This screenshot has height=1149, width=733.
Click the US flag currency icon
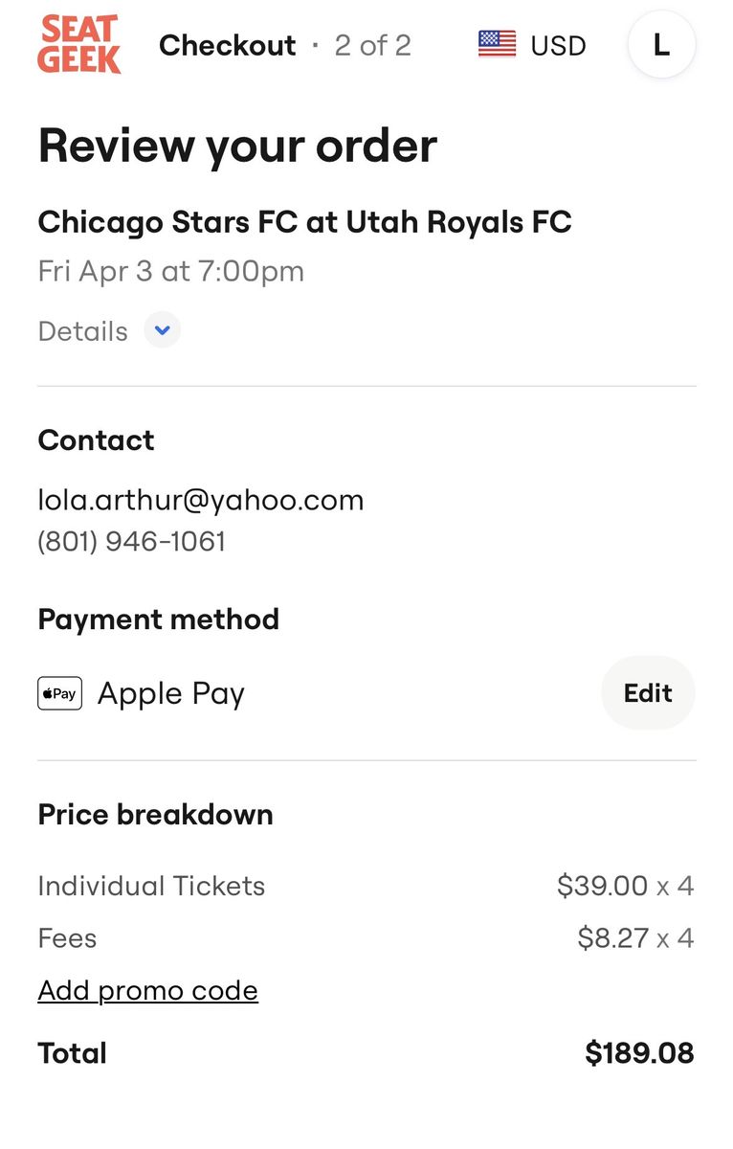pos(497,44)
